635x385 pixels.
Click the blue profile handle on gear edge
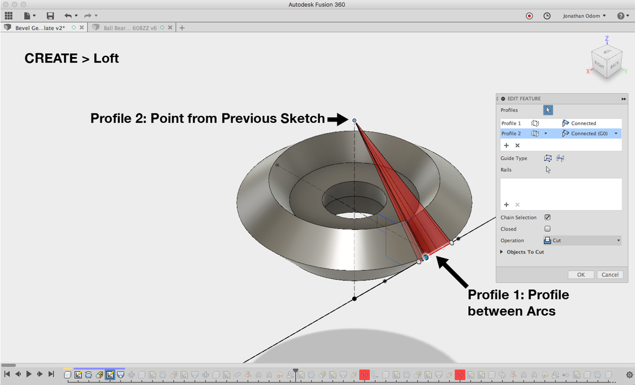(x=426, y=257)
